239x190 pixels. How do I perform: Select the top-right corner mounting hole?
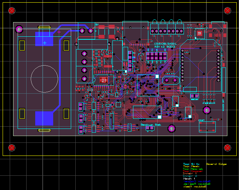(x=227, y=10)
